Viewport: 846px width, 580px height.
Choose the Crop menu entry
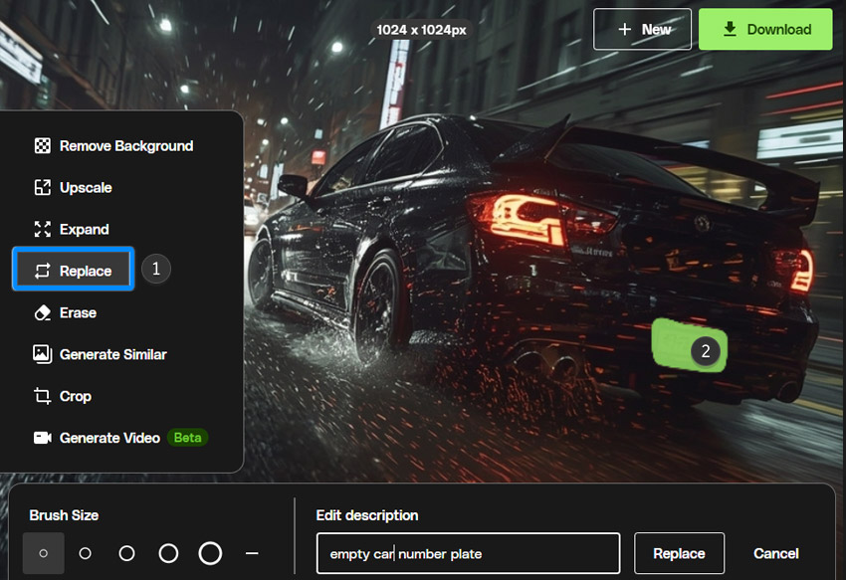62,396
